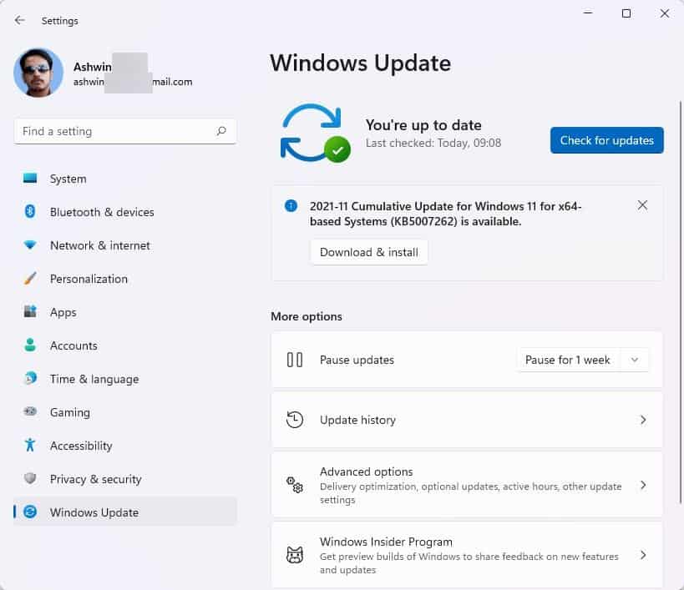The width and height of the screenshot is (684, 590).
Task: Click the Gaming controller icon
Action: [30, 411]
